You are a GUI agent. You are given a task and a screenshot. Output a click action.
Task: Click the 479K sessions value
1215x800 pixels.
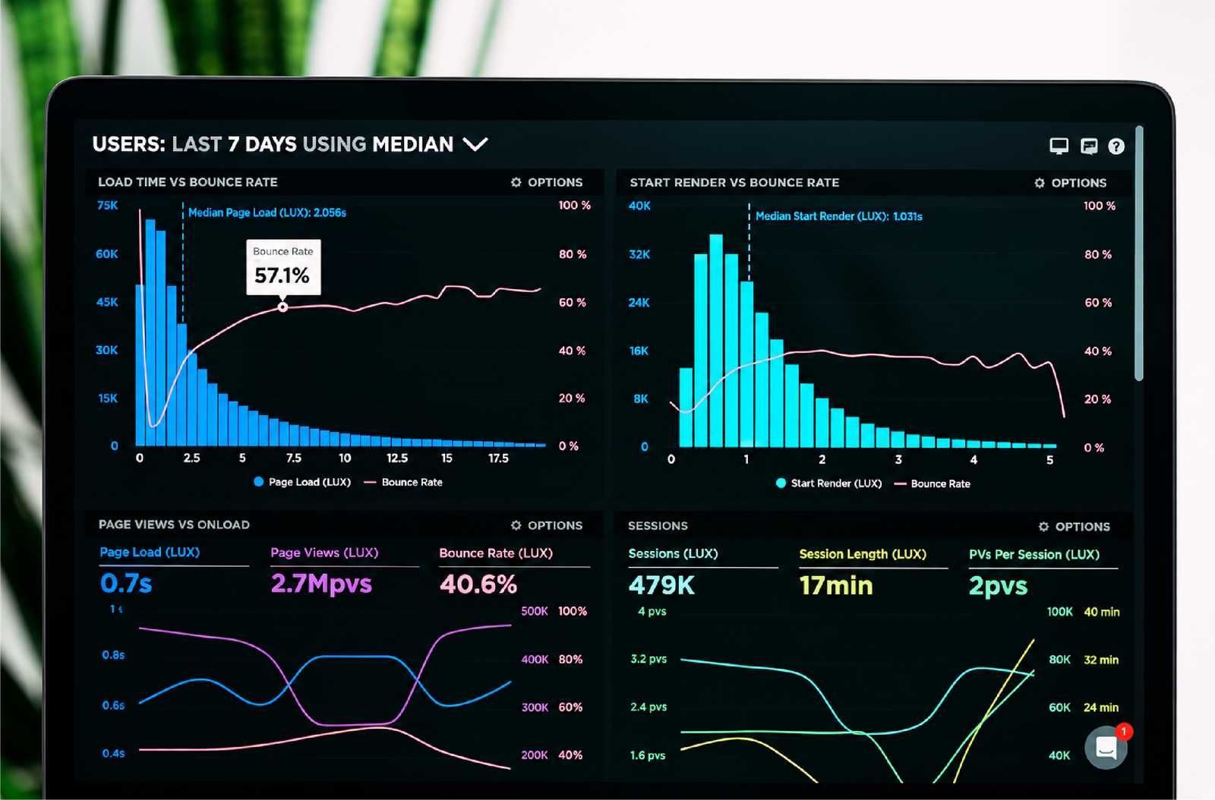[x=661, y=585]
